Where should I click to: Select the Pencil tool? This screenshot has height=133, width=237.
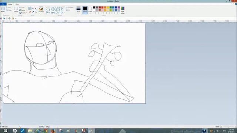[x=30, y=8]
